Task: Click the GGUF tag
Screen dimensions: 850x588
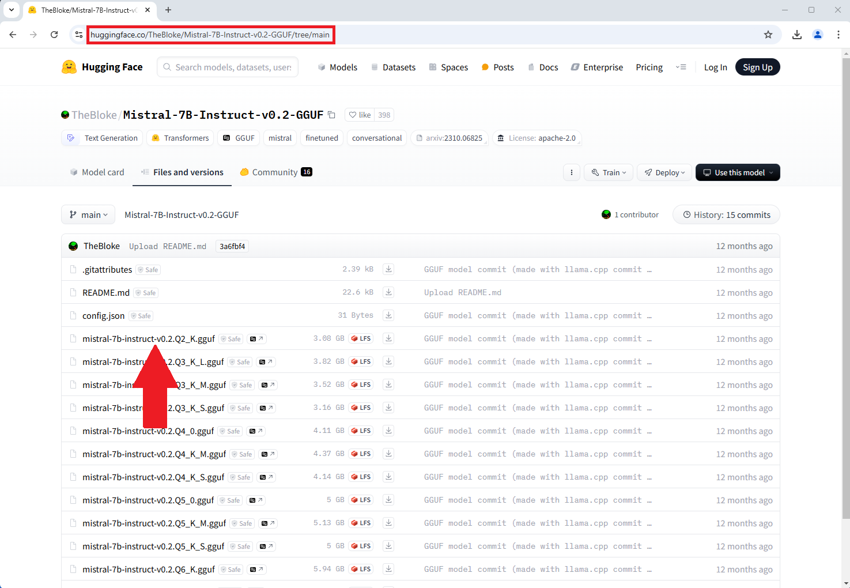Action: (x=239, y=138)
